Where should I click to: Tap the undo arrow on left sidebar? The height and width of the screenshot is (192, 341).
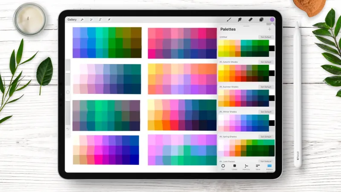click(x=68, y=129)
